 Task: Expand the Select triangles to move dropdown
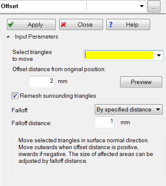tap(159, 55)
